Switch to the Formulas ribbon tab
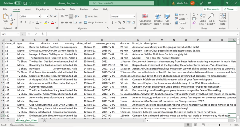 tap(60, 9)
